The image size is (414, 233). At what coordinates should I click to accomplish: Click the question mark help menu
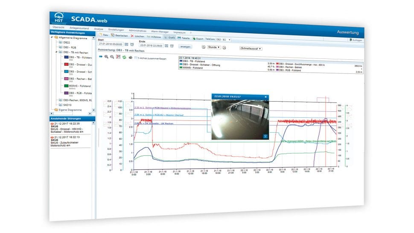(x=191, y=33)
